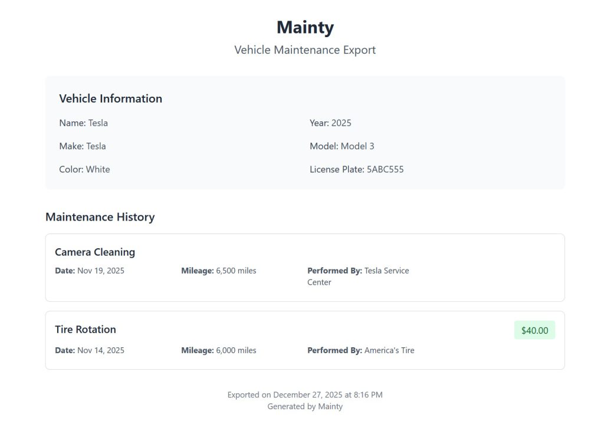Viewport: 604px width, 444px height.
Task: Select the vehicle name Tesla
Action: click(83, 123)
